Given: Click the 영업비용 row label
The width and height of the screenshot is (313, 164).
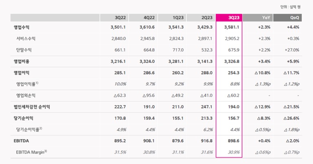Looking at the screenshot, I should click(x=22, y=61).
